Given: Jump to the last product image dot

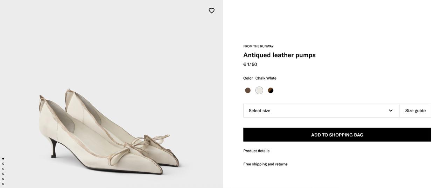Looking at the screenshot, I should coord(3,184).
